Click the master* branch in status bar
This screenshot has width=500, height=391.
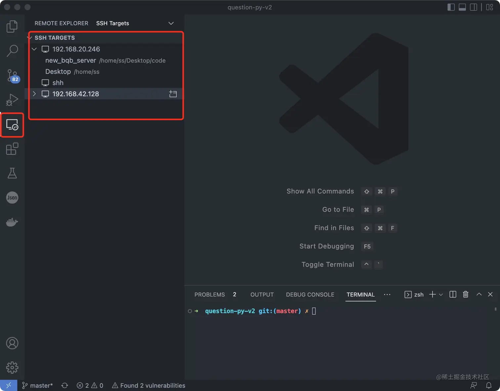pos(37,385)
